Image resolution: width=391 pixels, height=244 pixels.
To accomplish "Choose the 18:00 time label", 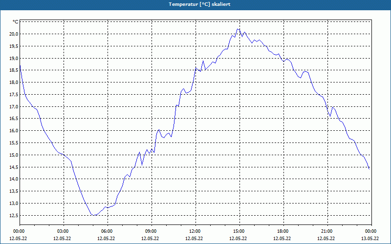I will click(x=283, y=231).
